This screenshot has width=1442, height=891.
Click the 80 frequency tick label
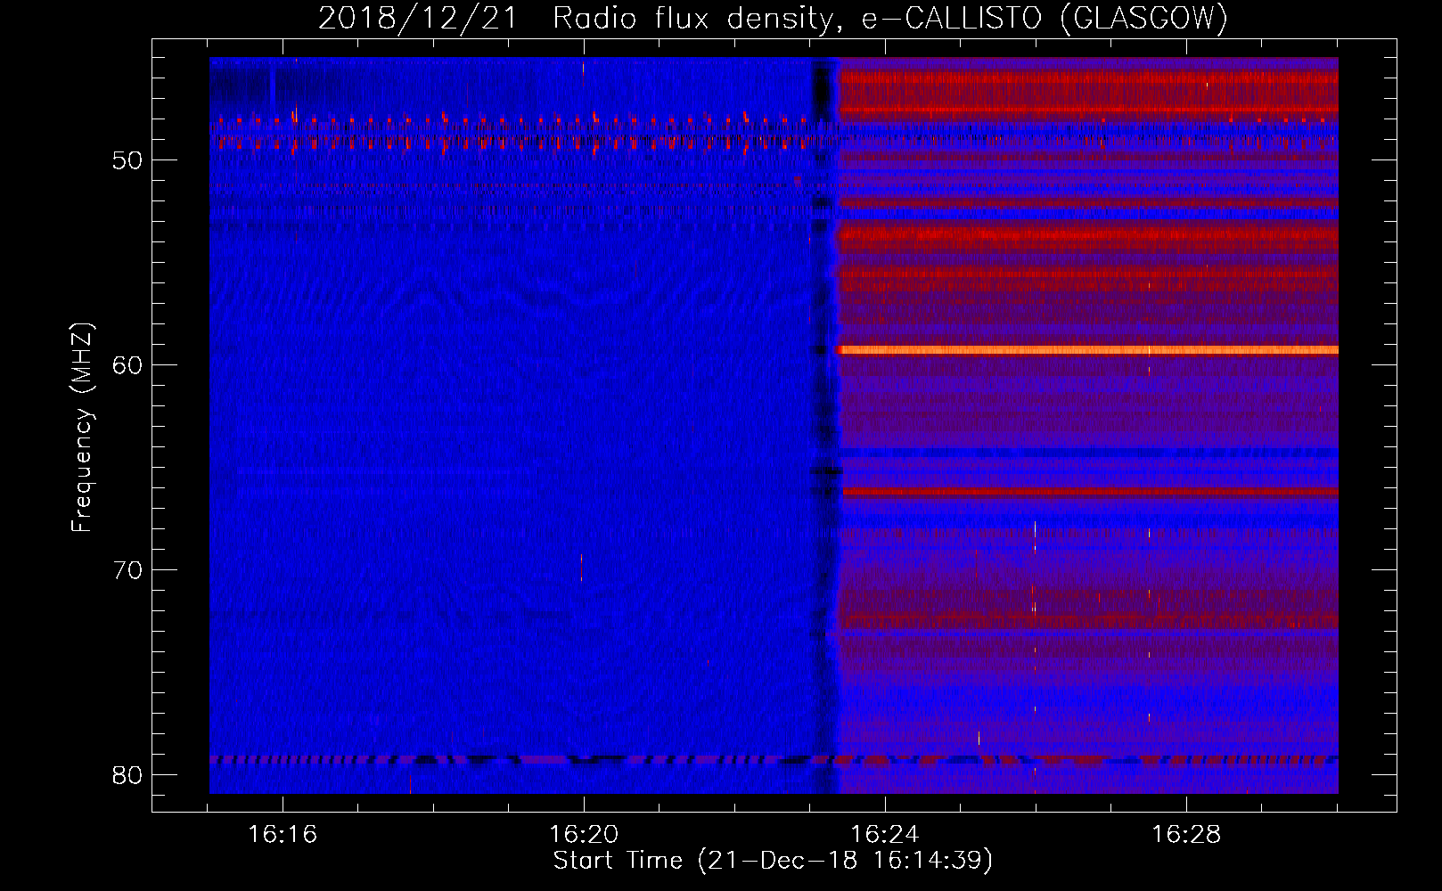pyautogui.click(x=127, y=775)
